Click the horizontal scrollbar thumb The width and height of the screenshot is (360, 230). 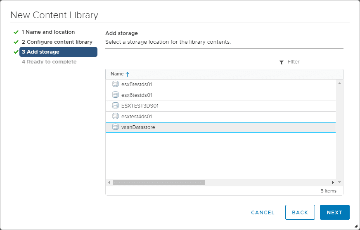(x=159, y=182)
